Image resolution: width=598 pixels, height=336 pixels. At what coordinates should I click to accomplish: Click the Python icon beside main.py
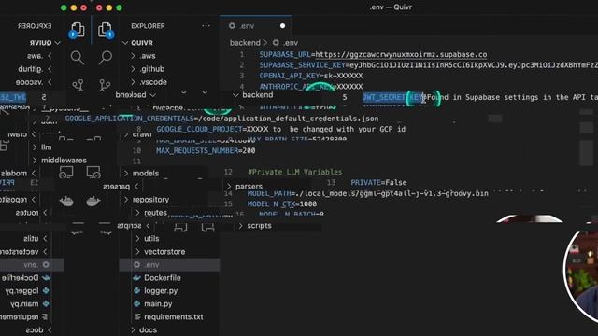pos(137,303)
